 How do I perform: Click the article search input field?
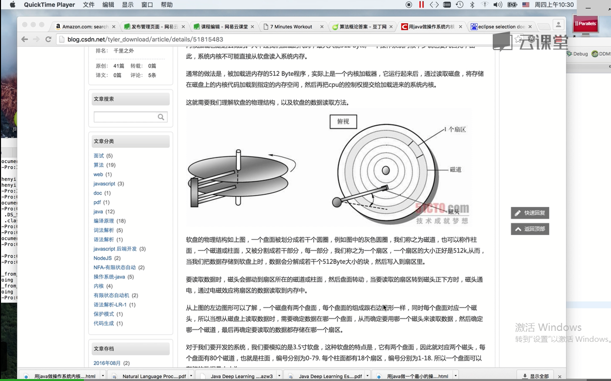125,117
